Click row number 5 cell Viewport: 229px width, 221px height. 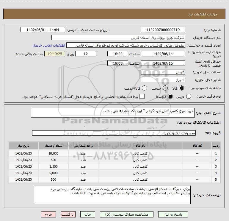coord(216,179)
